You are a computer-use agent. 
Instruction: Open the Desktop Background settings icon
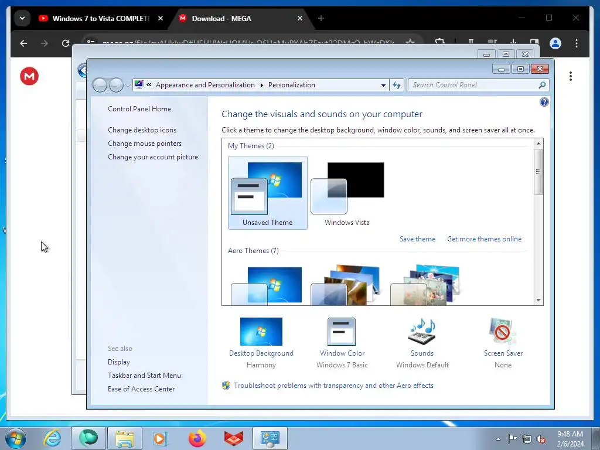point(261,332)
